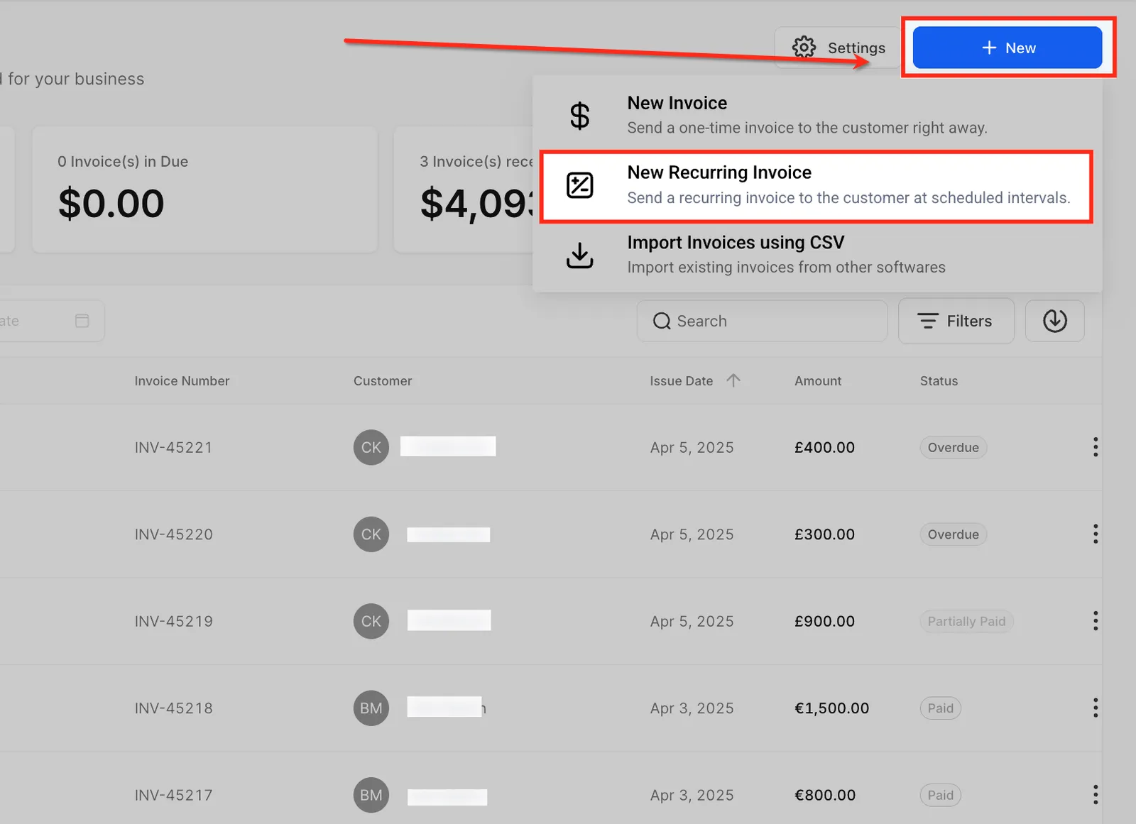Image resolution: width=1136 pixels, height=824 pixels.
Task: Click Paid status badge for INV-45218
Action: pos(941,708)
